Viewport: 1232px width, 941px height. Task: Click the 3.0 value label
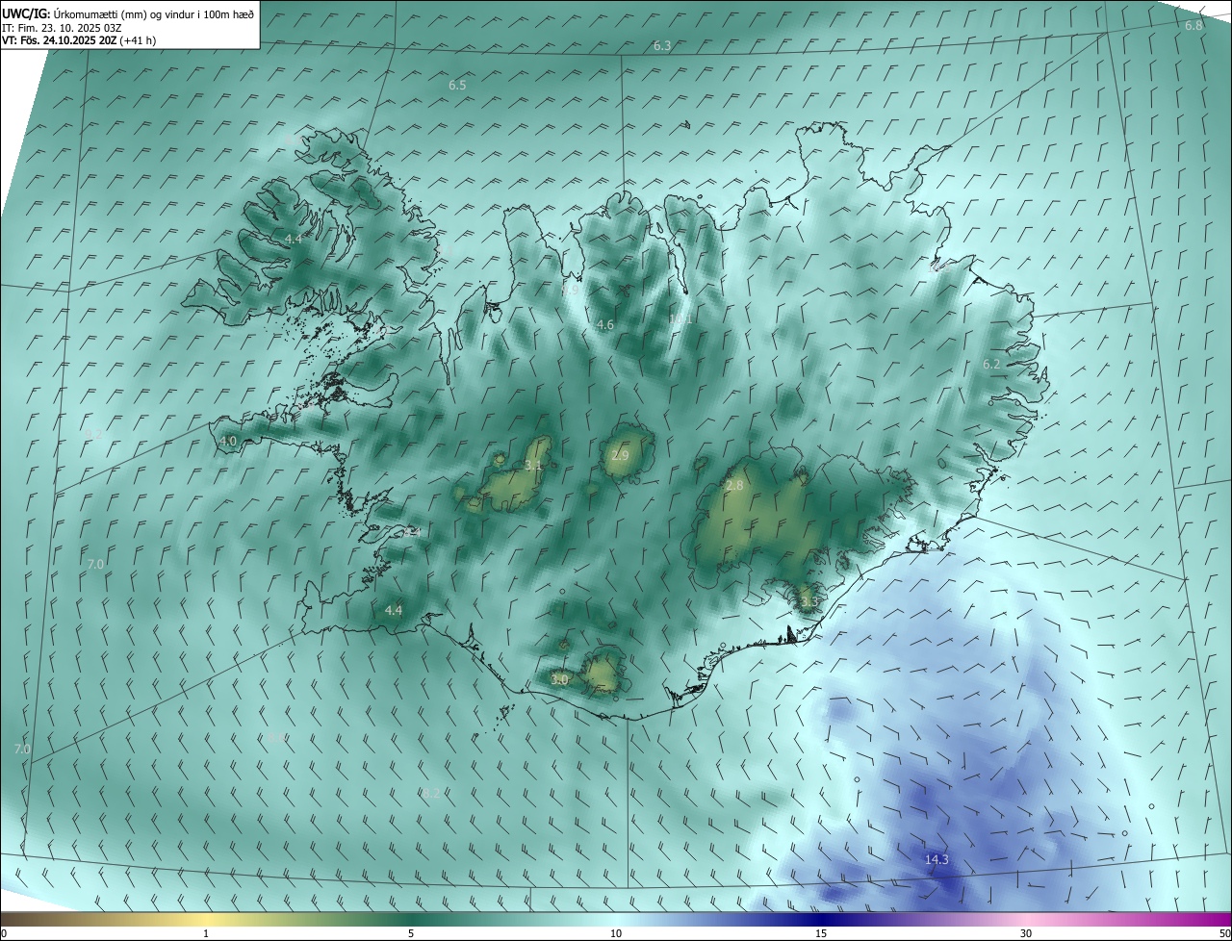click(559, 679)
